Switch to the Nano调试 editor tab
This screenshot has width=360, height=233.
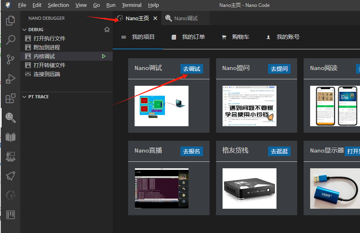[186, 18]
